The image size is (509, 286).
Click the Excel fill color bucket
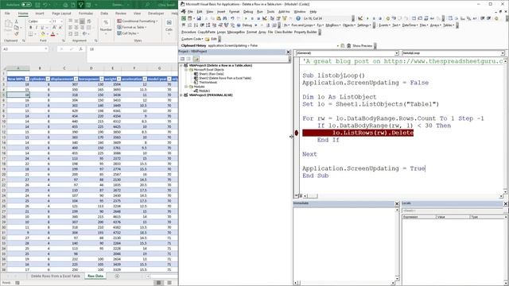click(x=43, y=34)
